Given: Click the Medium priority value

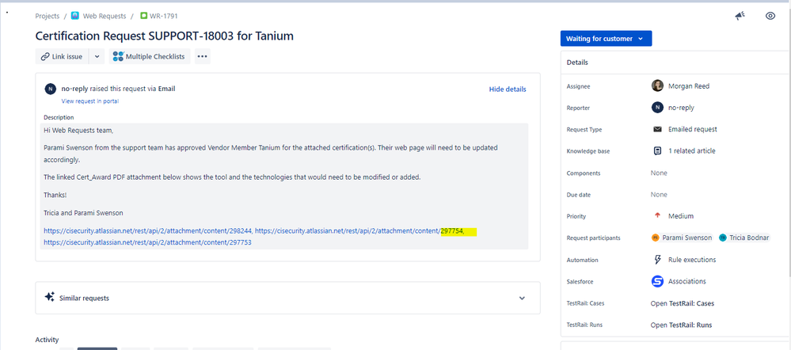Looking at the screenshot, I should click(x=681, y=216).
